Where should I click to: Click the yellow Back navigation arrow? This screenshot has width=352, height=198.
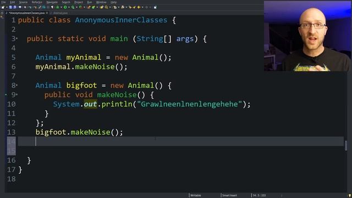click(139, 7)
